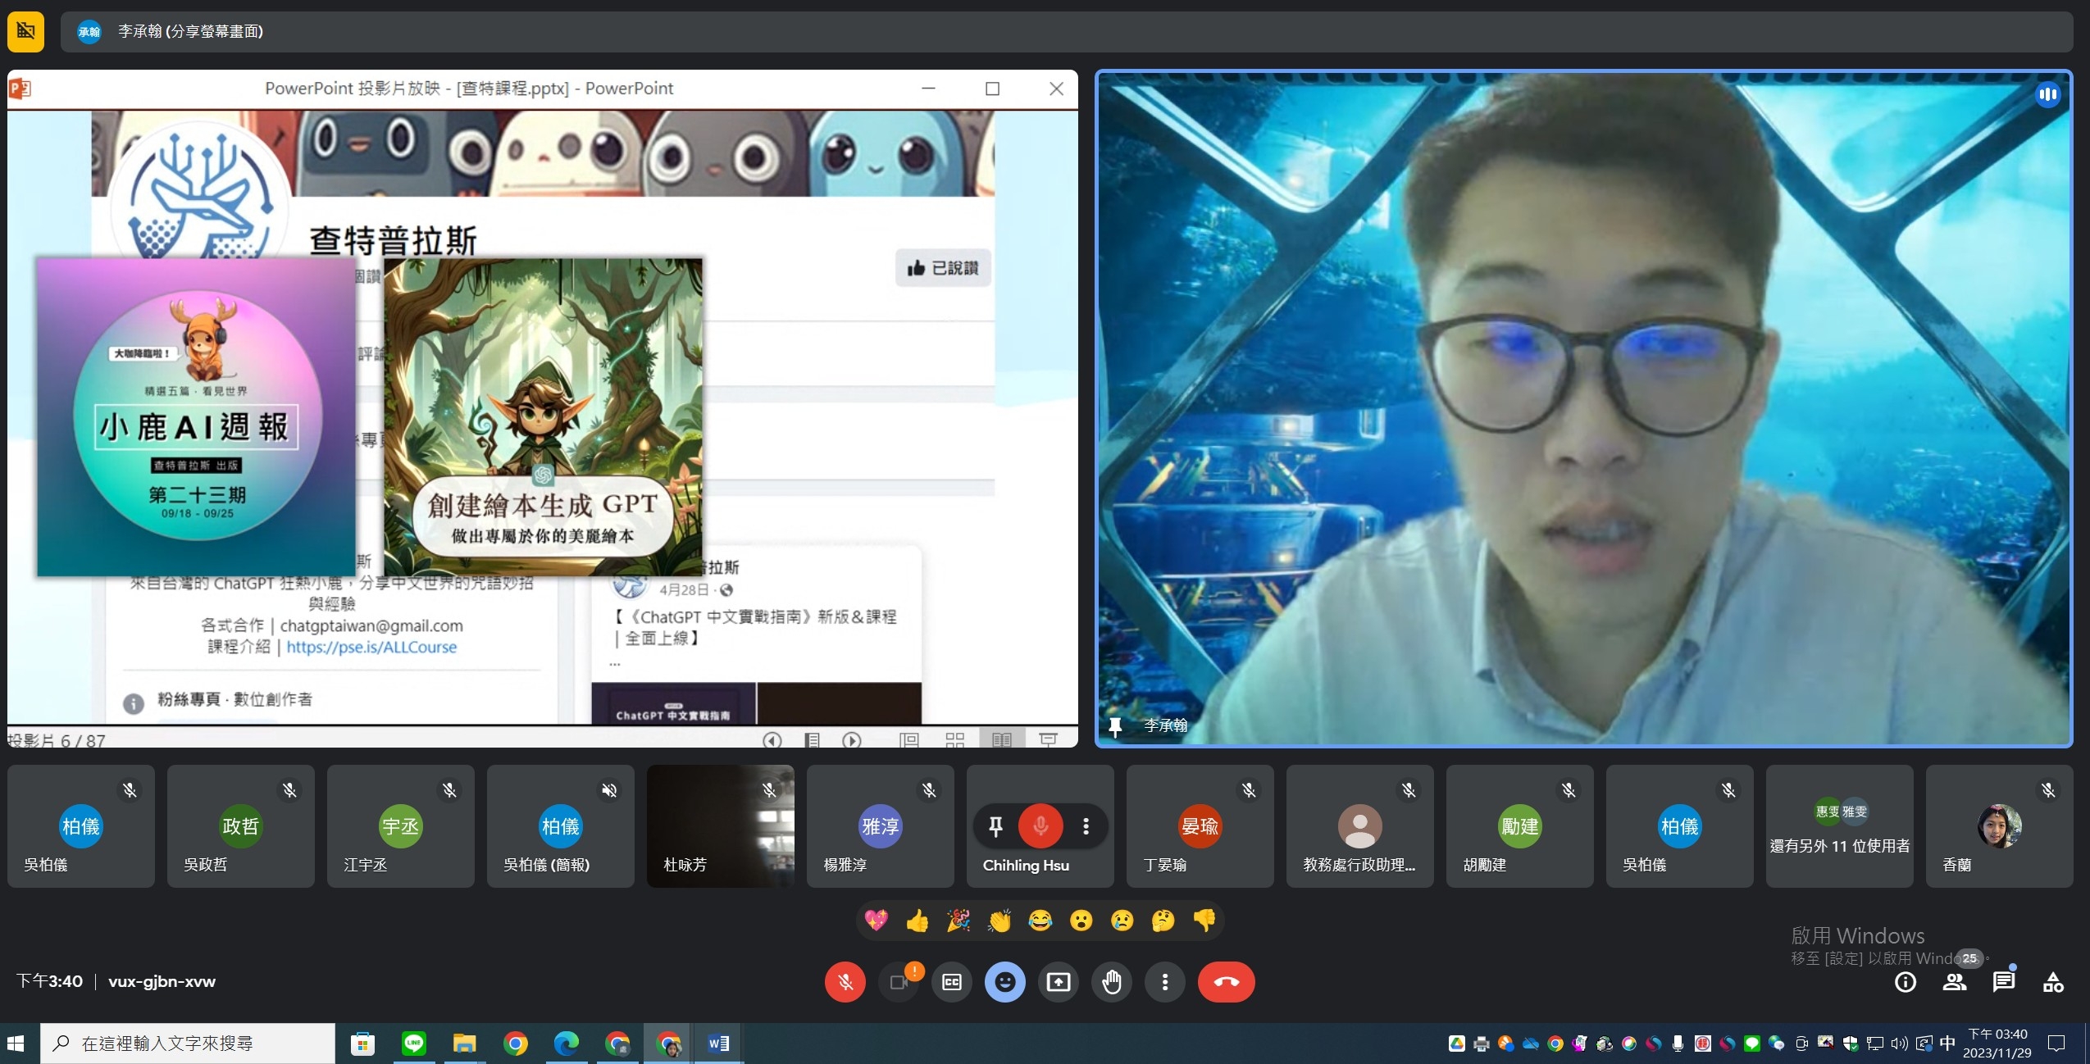This screenshot has height=1064, width=2090.
Task: Leave the call with the red hang-up button
Action: coord(1227,981)
